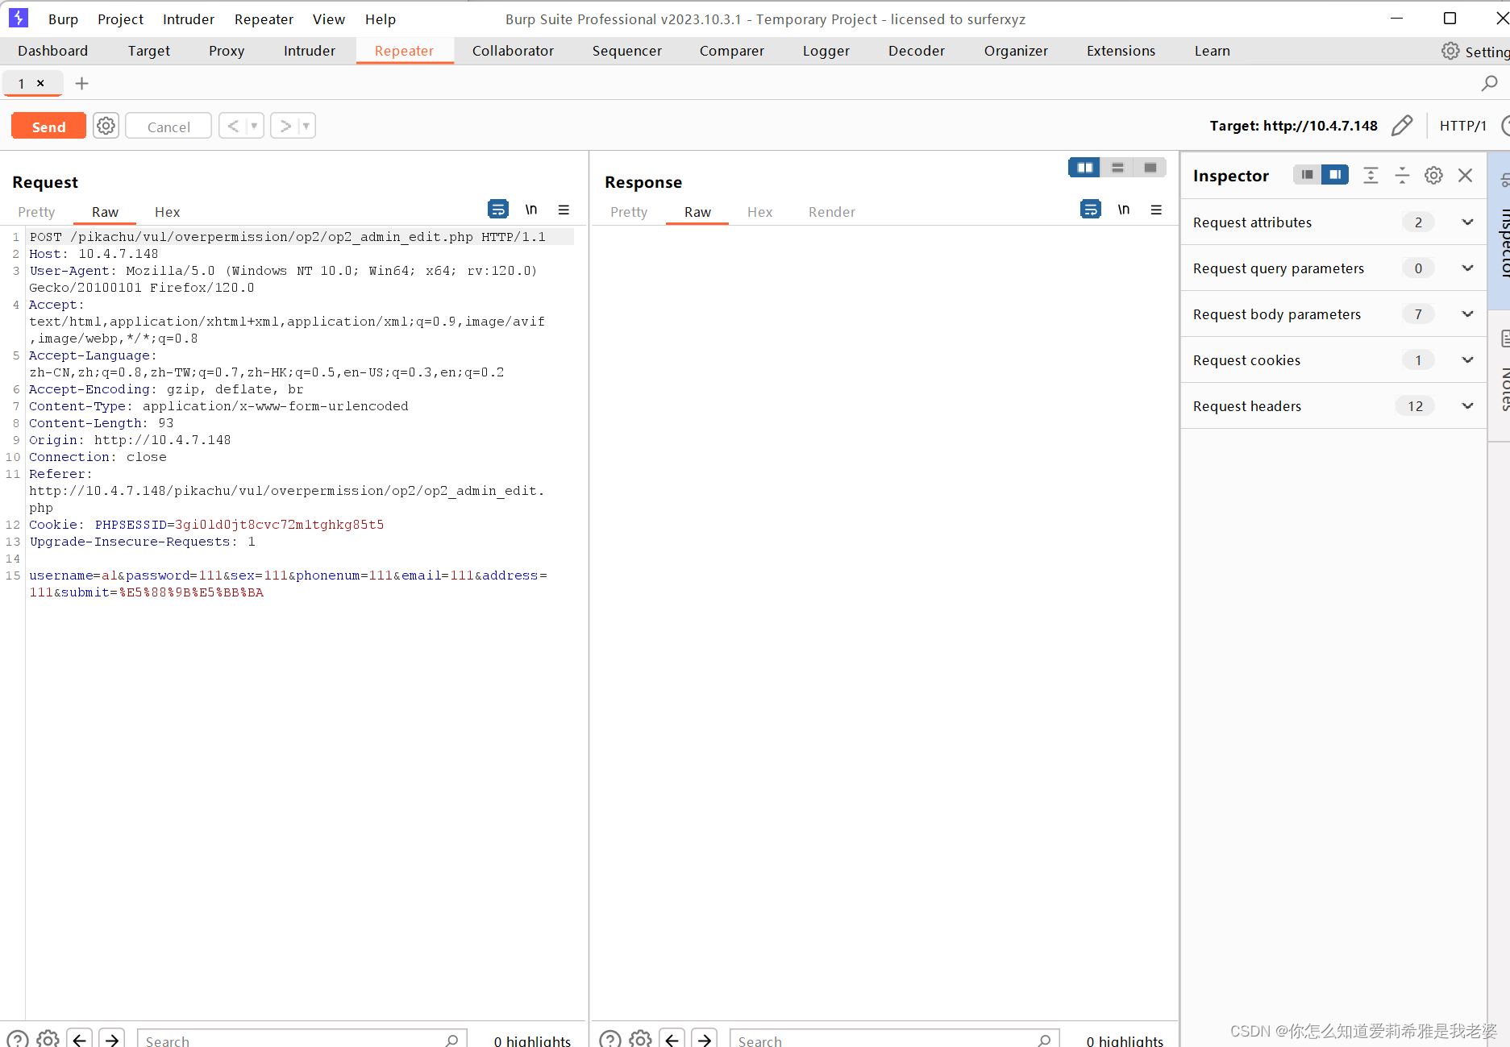This screenshot has height=1047, width=1510.
Task: Open Response pane hamburger menu
Action: pos(1156,210)
